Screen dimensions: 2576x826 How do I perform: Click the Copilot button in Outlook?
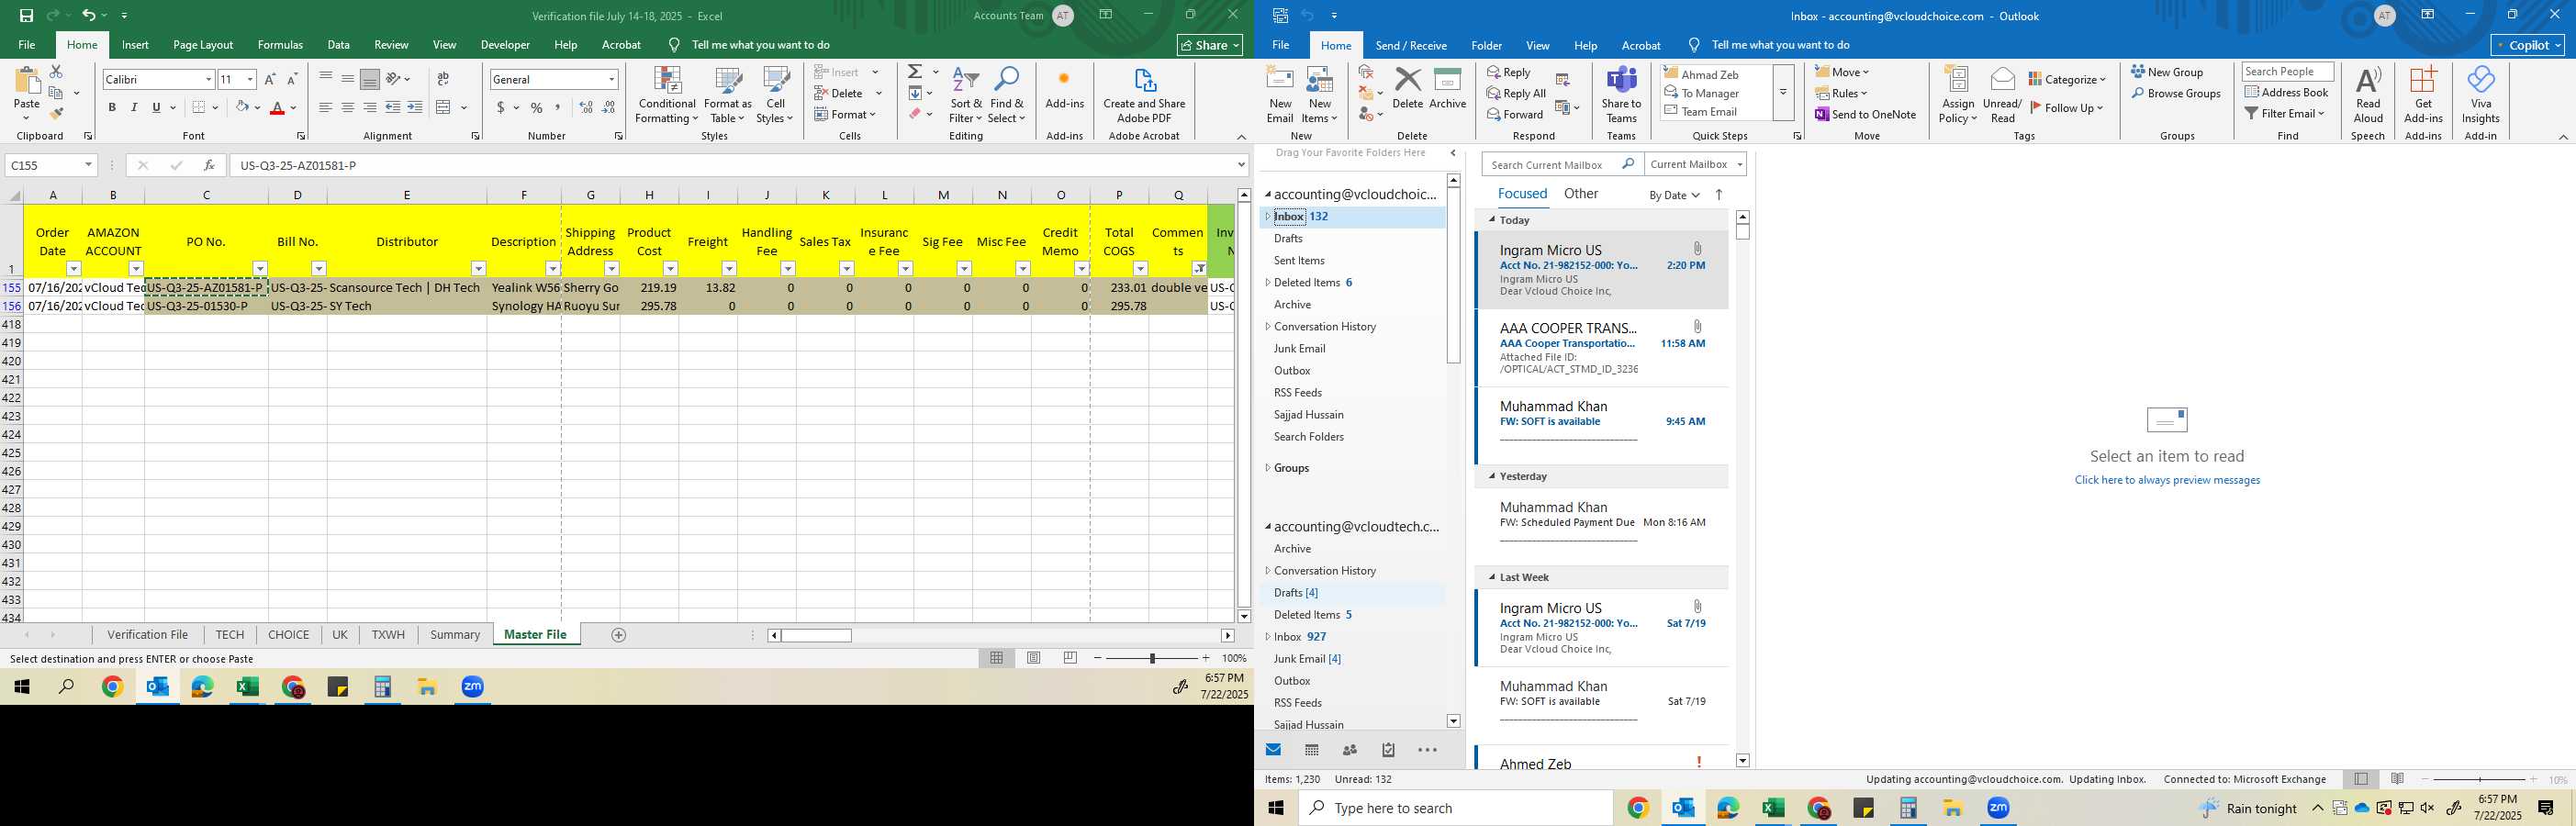(2528, 45)
